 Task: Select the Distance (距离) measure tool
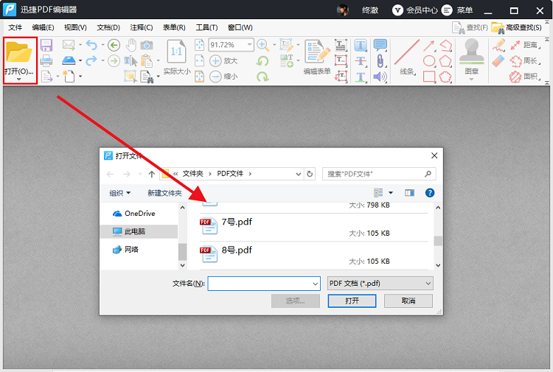(x=525, y=45)
